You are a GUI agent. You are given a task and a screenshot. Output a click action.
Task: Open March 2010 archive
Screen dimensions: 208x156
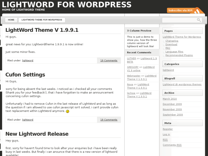pos(170,99)
